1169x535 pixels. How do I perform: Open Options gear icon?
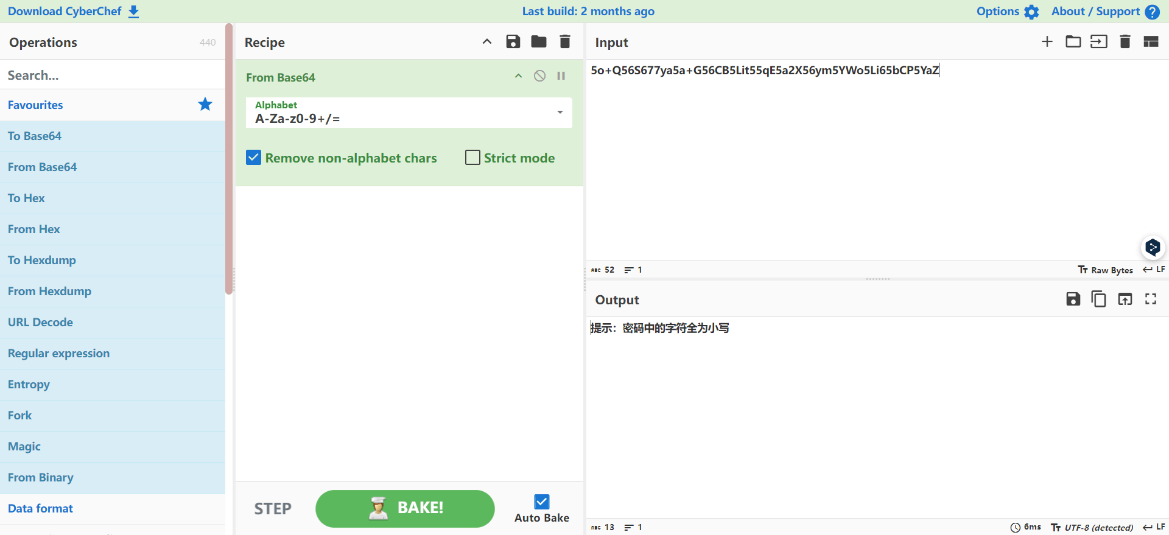(1031, 12)
